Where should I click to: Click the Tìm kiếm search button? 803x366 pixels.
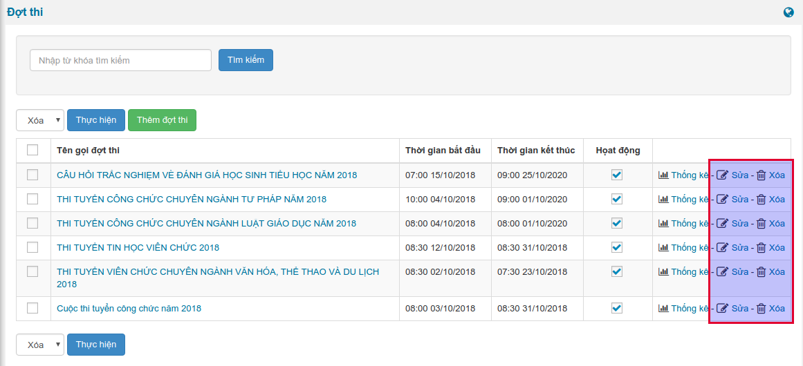(246, 60)
